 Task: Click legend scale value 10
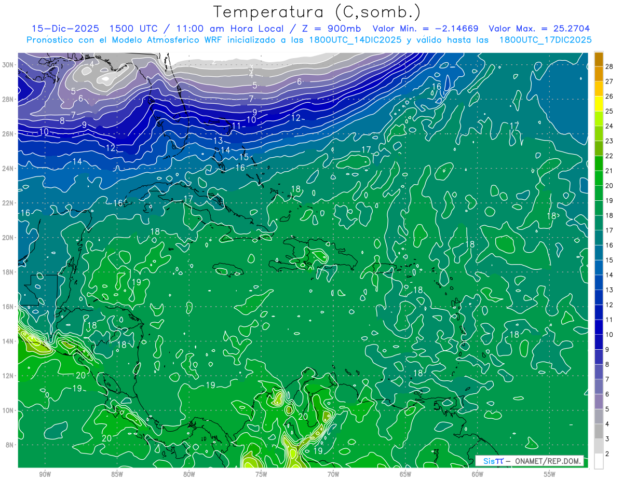pos(610,335)
